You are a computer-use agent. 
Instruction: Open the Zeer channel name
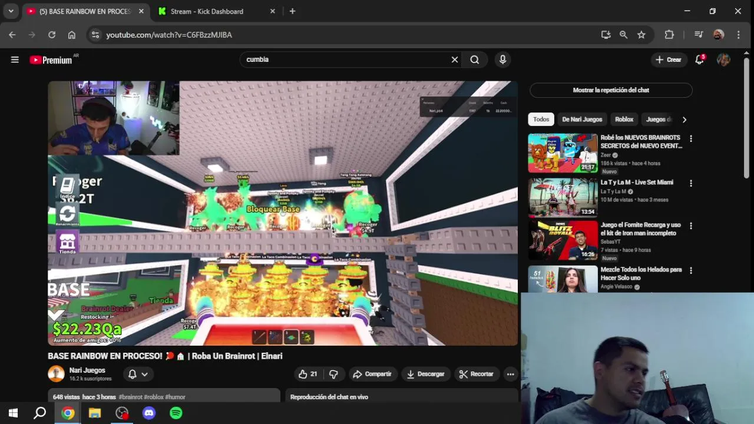click(606, 155)
